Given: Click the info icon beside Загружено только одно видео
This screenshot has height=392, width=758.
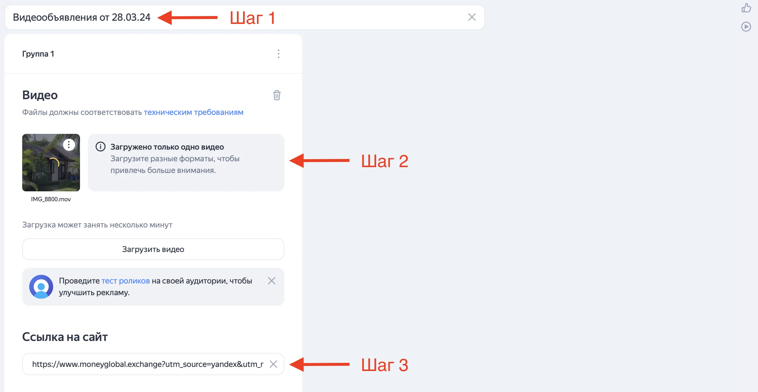Looking at the screenshot, I should [100, 147].
